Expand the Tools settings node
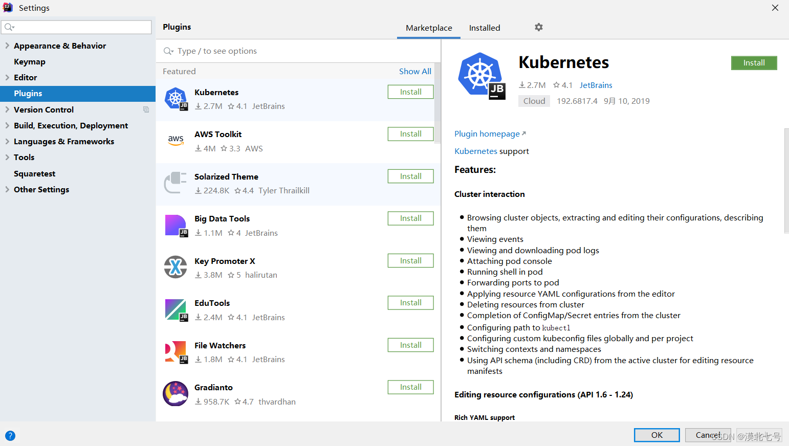This screenshot has width=789, height=446. click(x=7, y=157)
